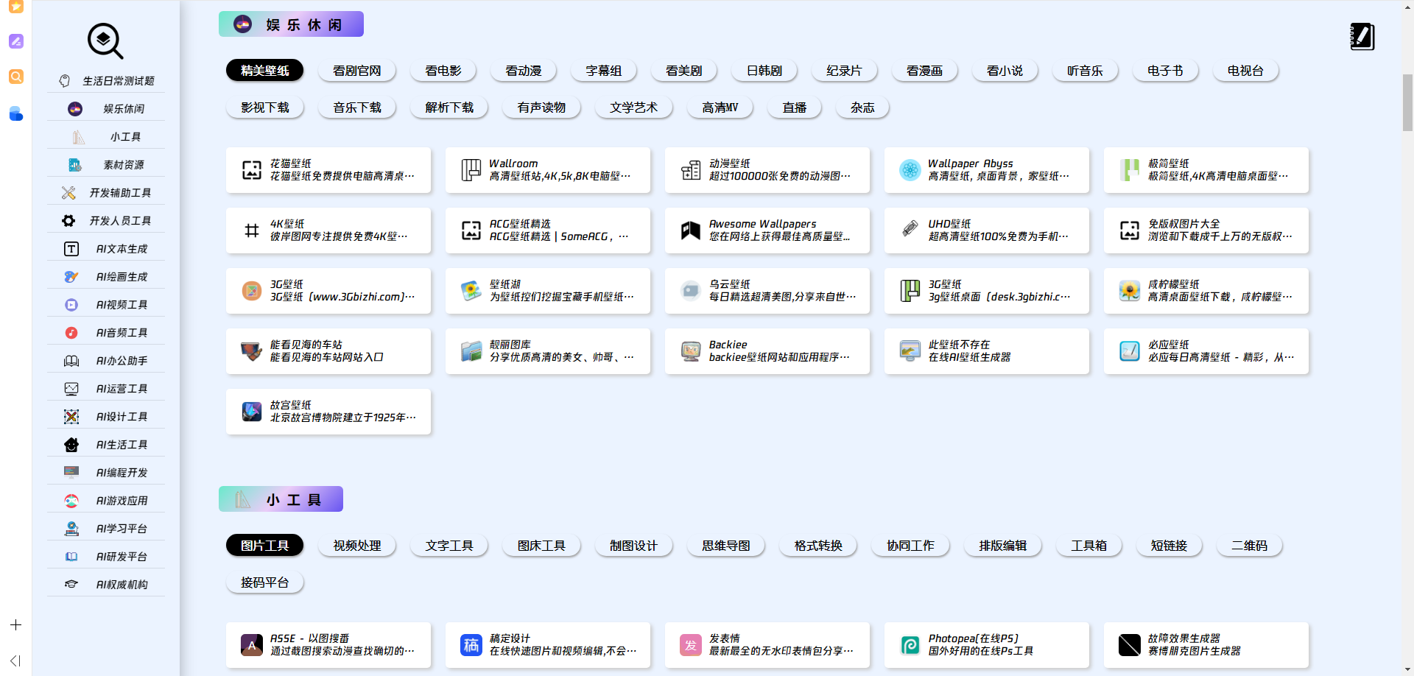
Task: Open the AI视频工具 category in sidebar
Action: point(71,304)
